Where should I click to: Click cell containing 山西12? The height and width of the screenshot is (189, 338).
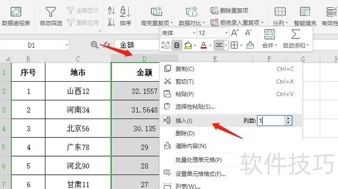click(78, 91)
